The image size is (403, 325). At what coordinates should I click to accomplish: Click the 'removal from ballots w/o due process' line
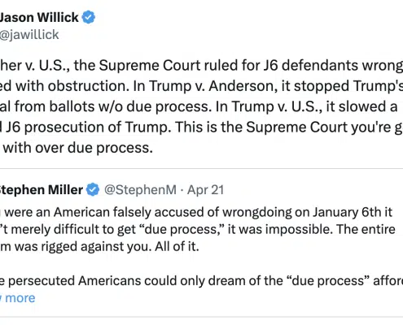(199, 106)
